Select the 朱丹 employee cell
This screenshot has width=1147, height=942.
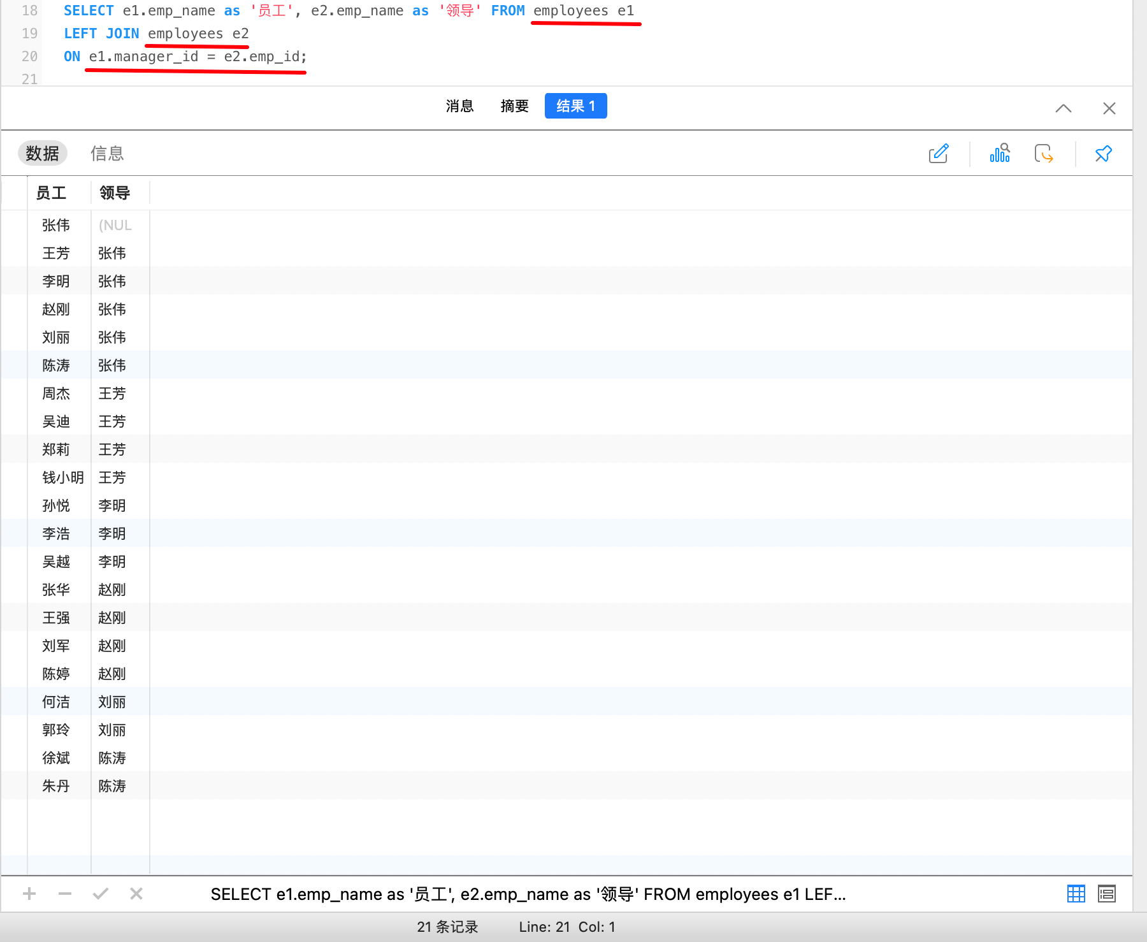(59, 786)
